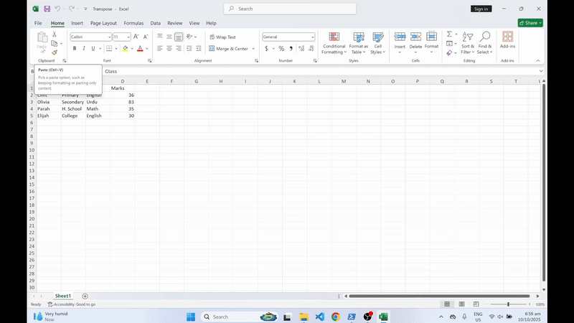The width and height of the screenshot is (574, 323).
Task: Click Decrease Font Size button
Action: coord(146,37)
